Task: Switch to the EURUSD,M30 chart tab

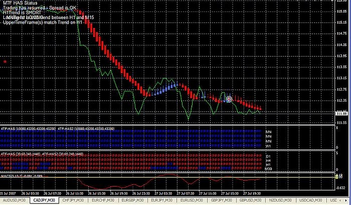Action: pyautogui.click(x=192, y=201)
